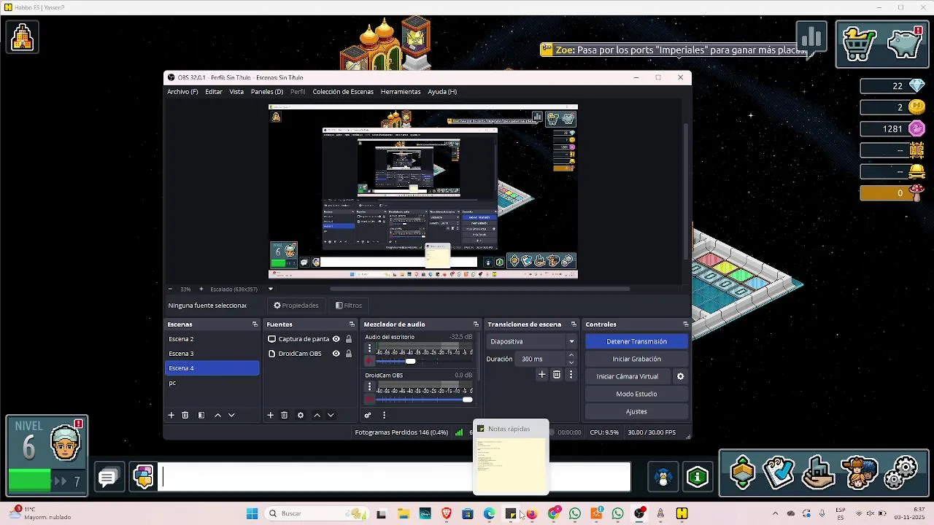The image size is (934, 525).
Task: Open the Colección de Escenas menu
Action: pos(343,92)
